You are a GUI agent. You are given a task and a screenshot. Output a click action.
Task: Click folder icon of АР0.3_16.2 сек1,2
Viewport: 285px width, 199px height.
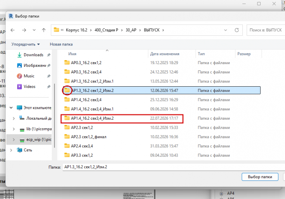pyautogui.click(x=67, y=63)
